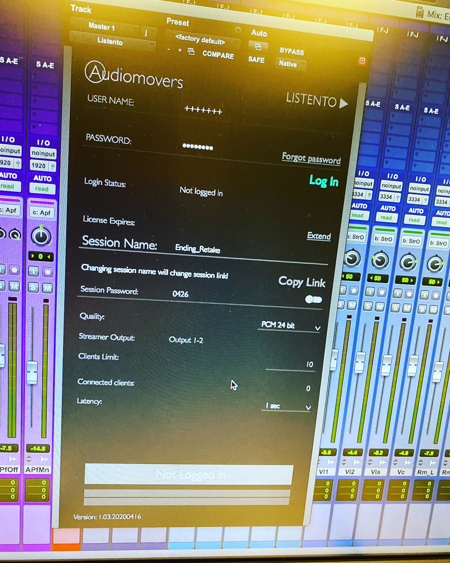The width and height of the screenshot is (450, 563).
Task: Solo the Vc track
Action: pyautogui.click(x=422, y=309)
